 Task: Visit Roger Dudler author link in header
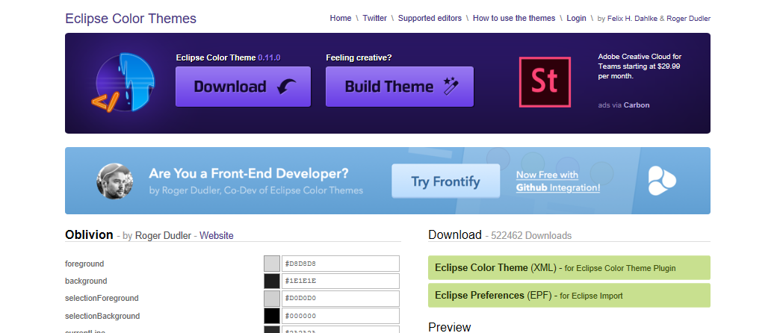pyautogui.click(x=688, y=19)
